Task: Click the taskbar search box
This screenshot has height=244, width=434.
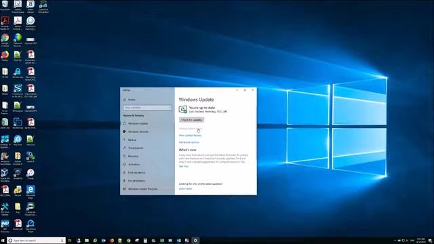Action: (x=36, y=241)
